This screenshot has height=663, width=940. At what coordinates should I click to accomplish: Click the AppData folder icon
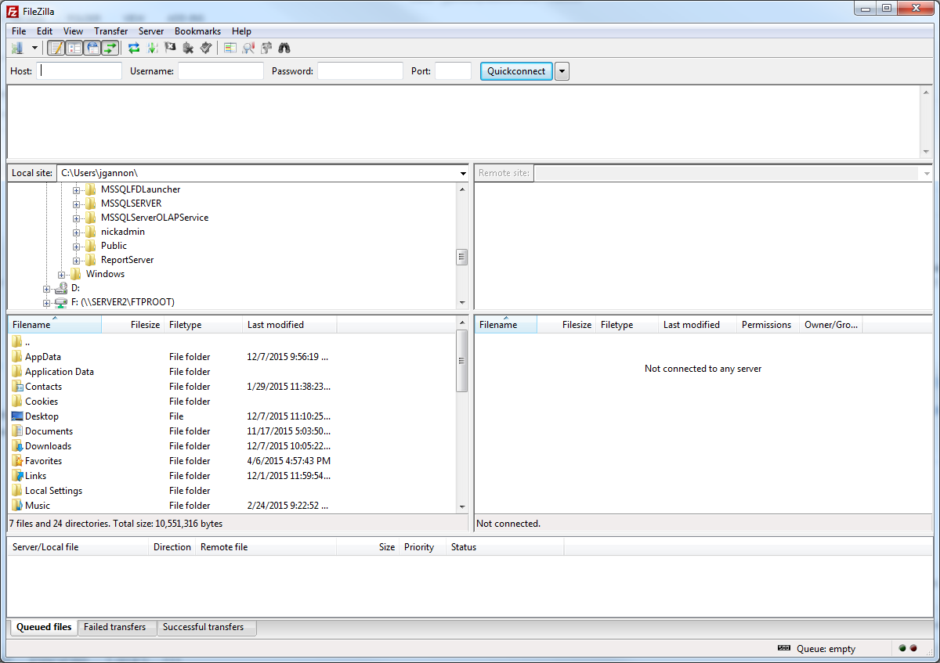(x=17, y=357)
